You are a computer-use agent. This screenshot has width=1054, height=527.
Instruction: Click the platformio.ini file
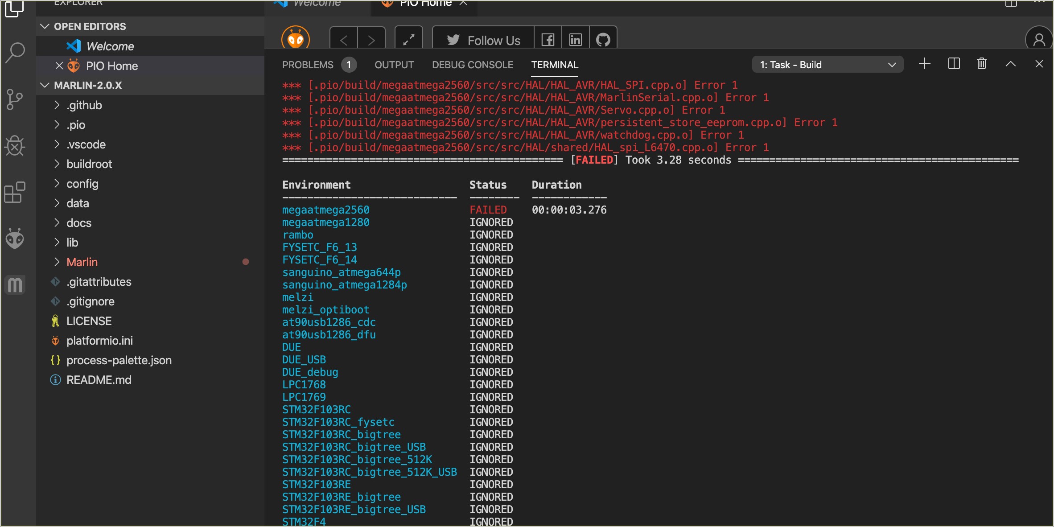pos(99,340)
